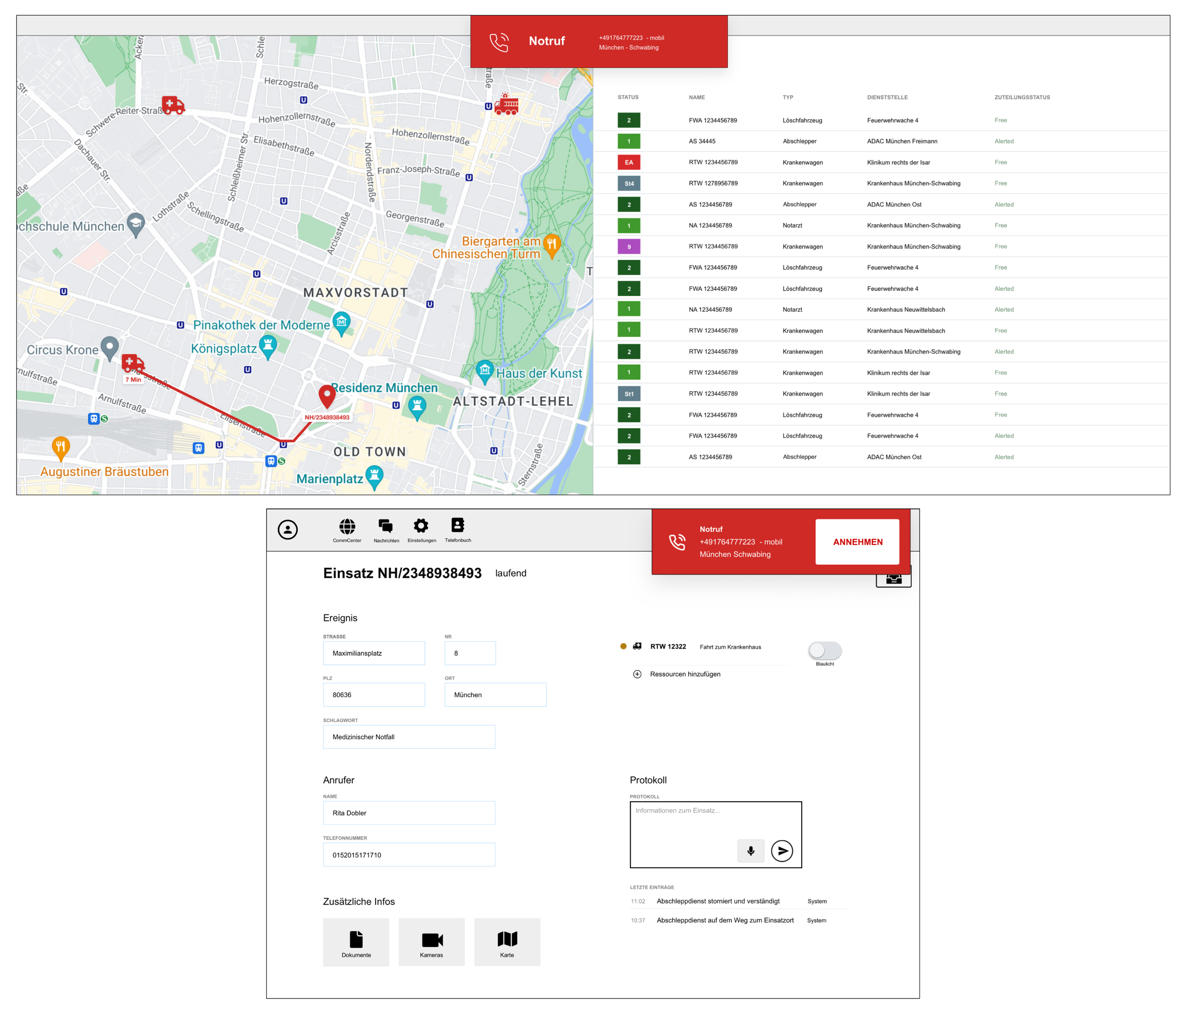Click the RTW 12322 ambulance icon
Image resolution: width=1186 pixels, height=1017 pixels.
[637, 647]
